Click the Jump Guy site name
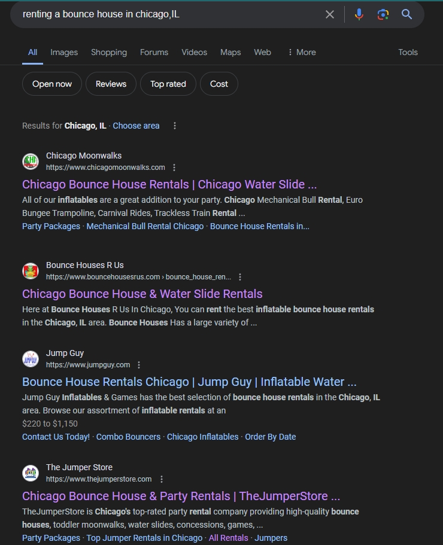The image size is (443, 545). 65,353
